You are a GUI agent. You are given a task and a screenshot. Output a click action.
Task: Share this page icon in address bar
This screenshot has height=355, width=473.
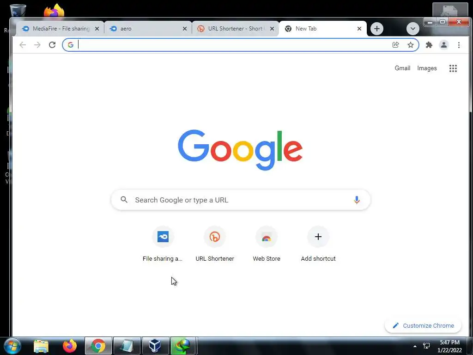395,45
